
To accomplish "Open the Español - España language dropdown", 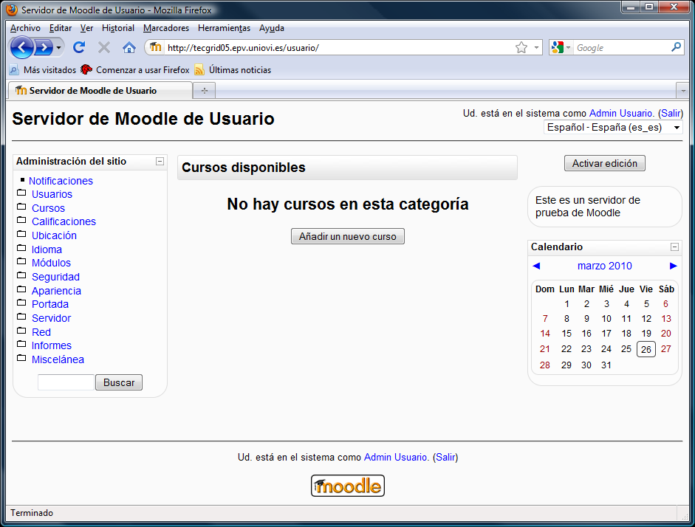I will pos(614,128).
